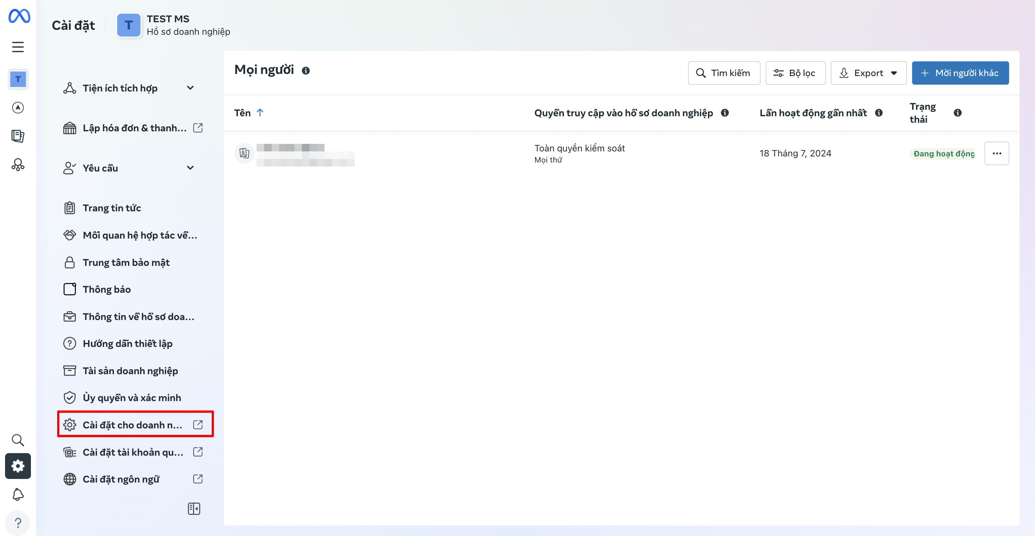Open the hamburger menu icon
The image size is (1035, 536).
point(18,47)
